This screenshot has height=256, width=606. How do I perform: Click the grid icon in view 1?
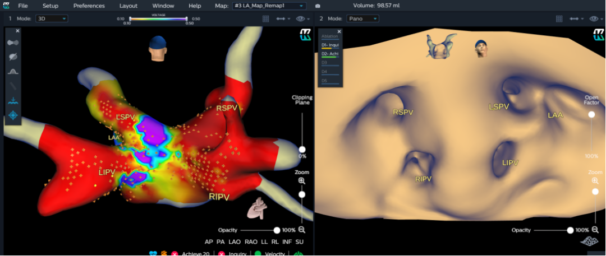[x=266, y=18]
